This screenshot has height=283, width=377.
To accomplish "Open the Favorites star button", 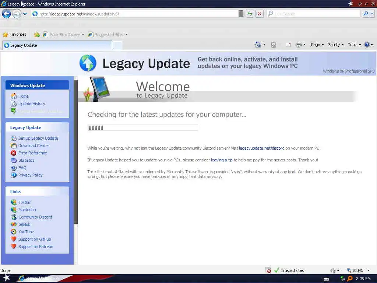I will point(14,34).
